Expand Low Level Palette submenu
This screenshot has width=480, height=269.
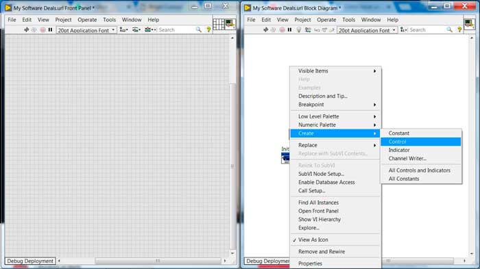335,116
